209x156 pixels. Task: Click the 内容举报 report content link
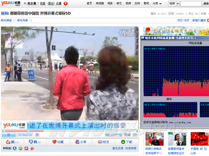pyautogui.click(x=131, y=149)
